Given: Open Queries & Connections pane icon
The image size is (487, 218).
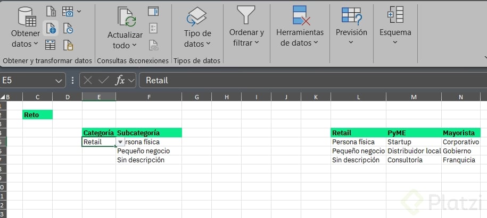Looking at the screenshot, I should click(x=153, y=11).
